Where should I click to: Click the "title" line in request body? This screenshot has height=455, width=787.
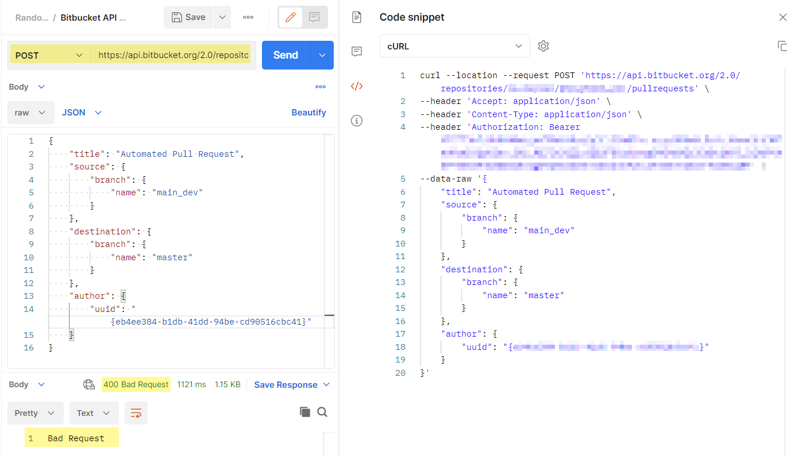point(157,154)
